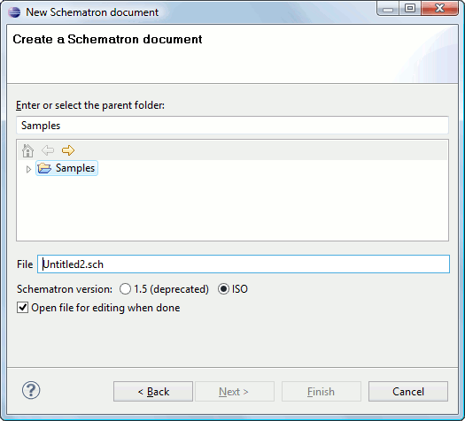This screenshot has width=465, height=421.
Task: Click the Eclipse icon in title bar
Action: (x=14, y=12)
